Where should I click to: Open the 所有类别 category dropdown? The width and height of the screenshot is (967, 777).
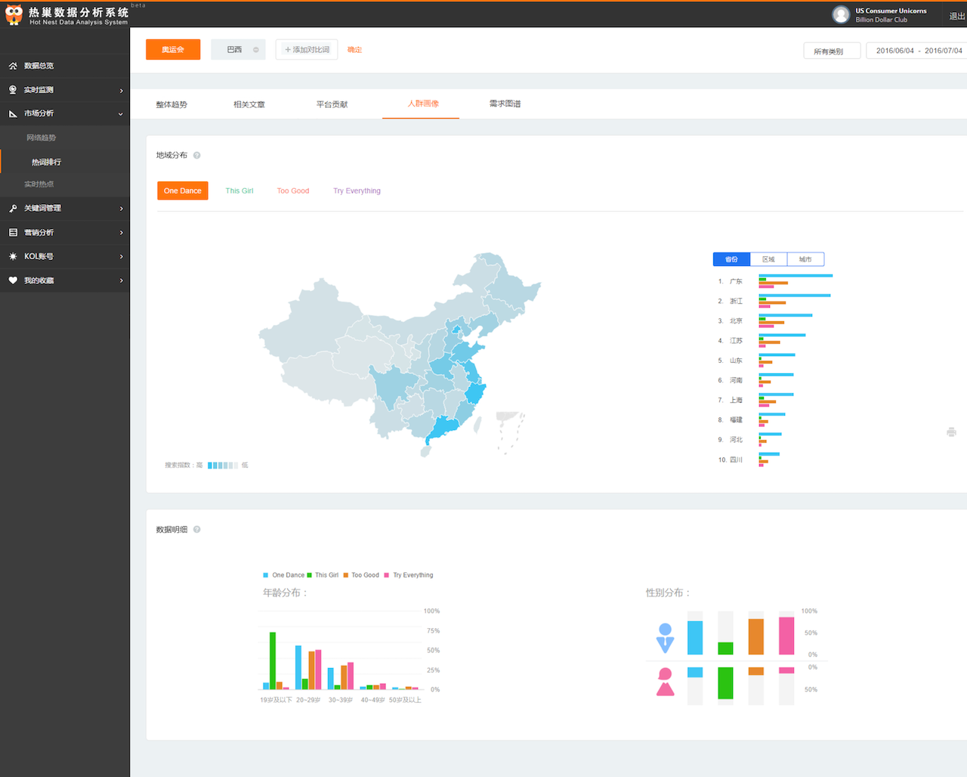point(831,51)
